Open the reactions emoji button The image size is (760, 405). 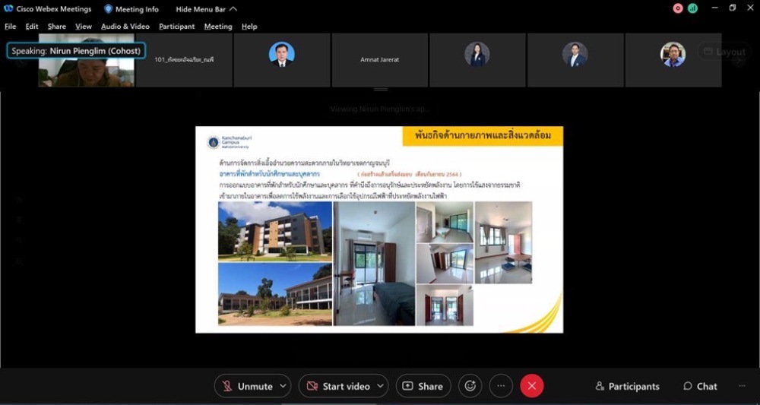470,386
